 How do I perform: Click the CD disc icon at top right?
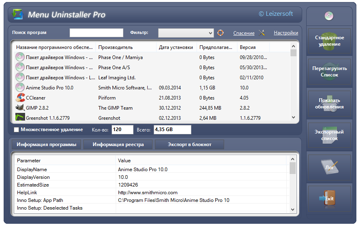[x=329, y=16]
